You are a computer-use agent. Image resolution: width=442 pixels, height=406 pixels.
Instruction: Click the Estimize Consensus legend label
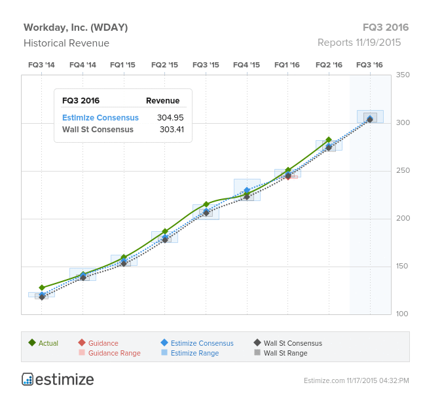pyautogui.click(x=202, y=343)
